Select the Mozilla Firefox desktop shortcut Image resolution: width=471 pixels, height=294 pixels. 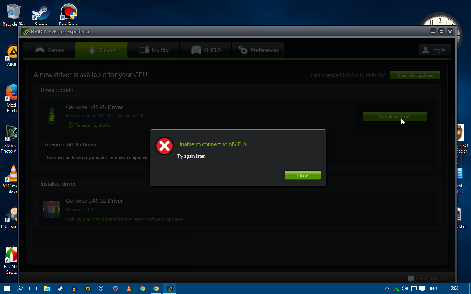click(x=12, y=98)
